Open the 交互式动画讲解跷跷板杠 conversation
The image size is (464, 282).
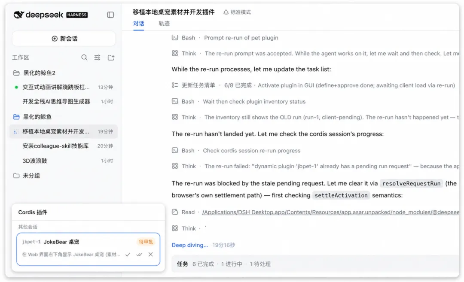pyautogui.click(x=64, y=87)
